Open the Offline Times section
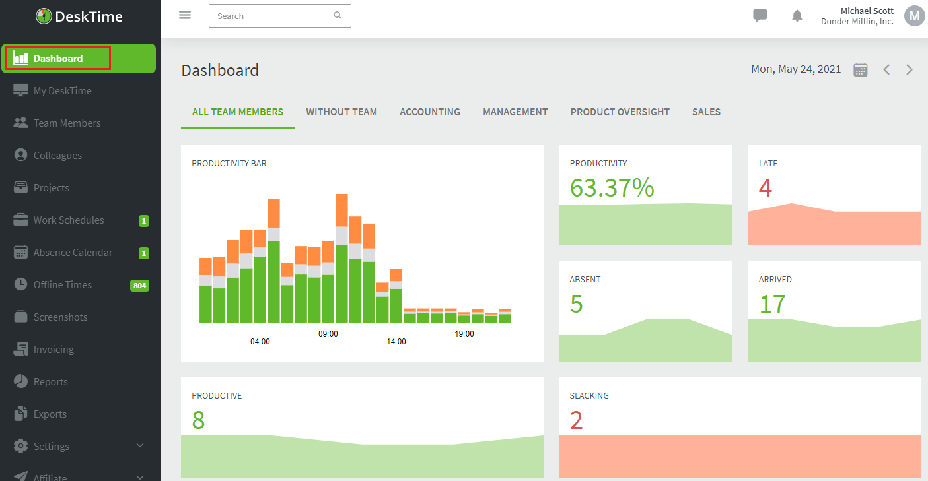This screenshot has width=928, height=481. pos(62,284)
